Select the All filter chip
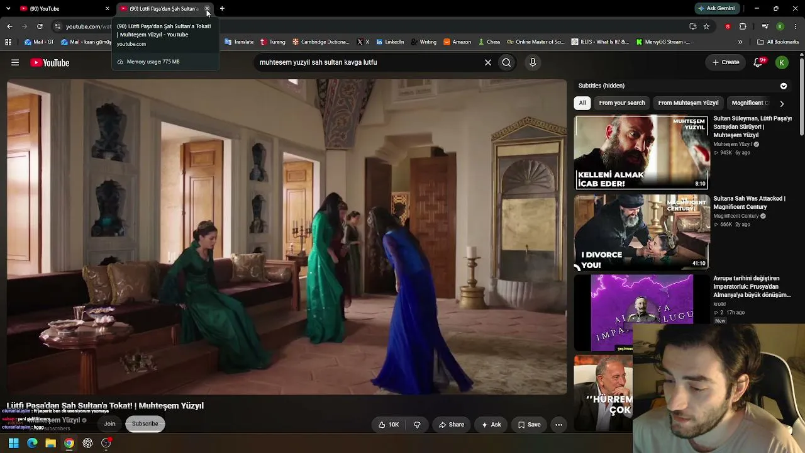805x453 pixels. click(582, 103)
